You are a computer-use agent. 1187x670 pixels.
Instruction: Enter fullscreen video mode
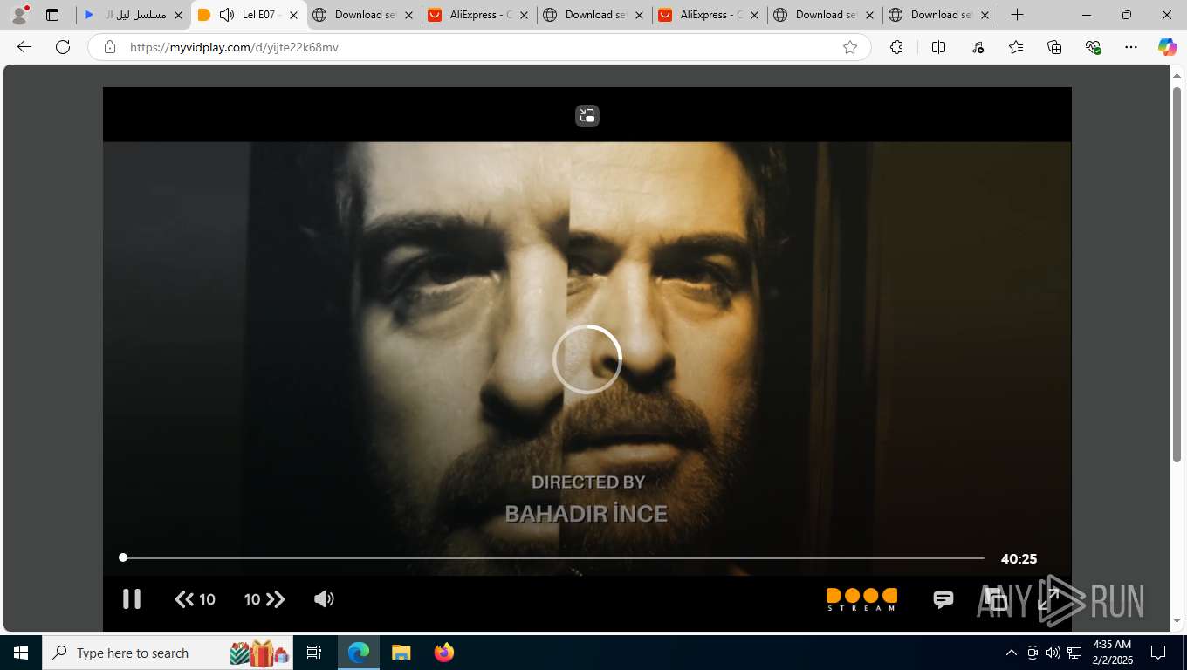[x=1048, y=599]
